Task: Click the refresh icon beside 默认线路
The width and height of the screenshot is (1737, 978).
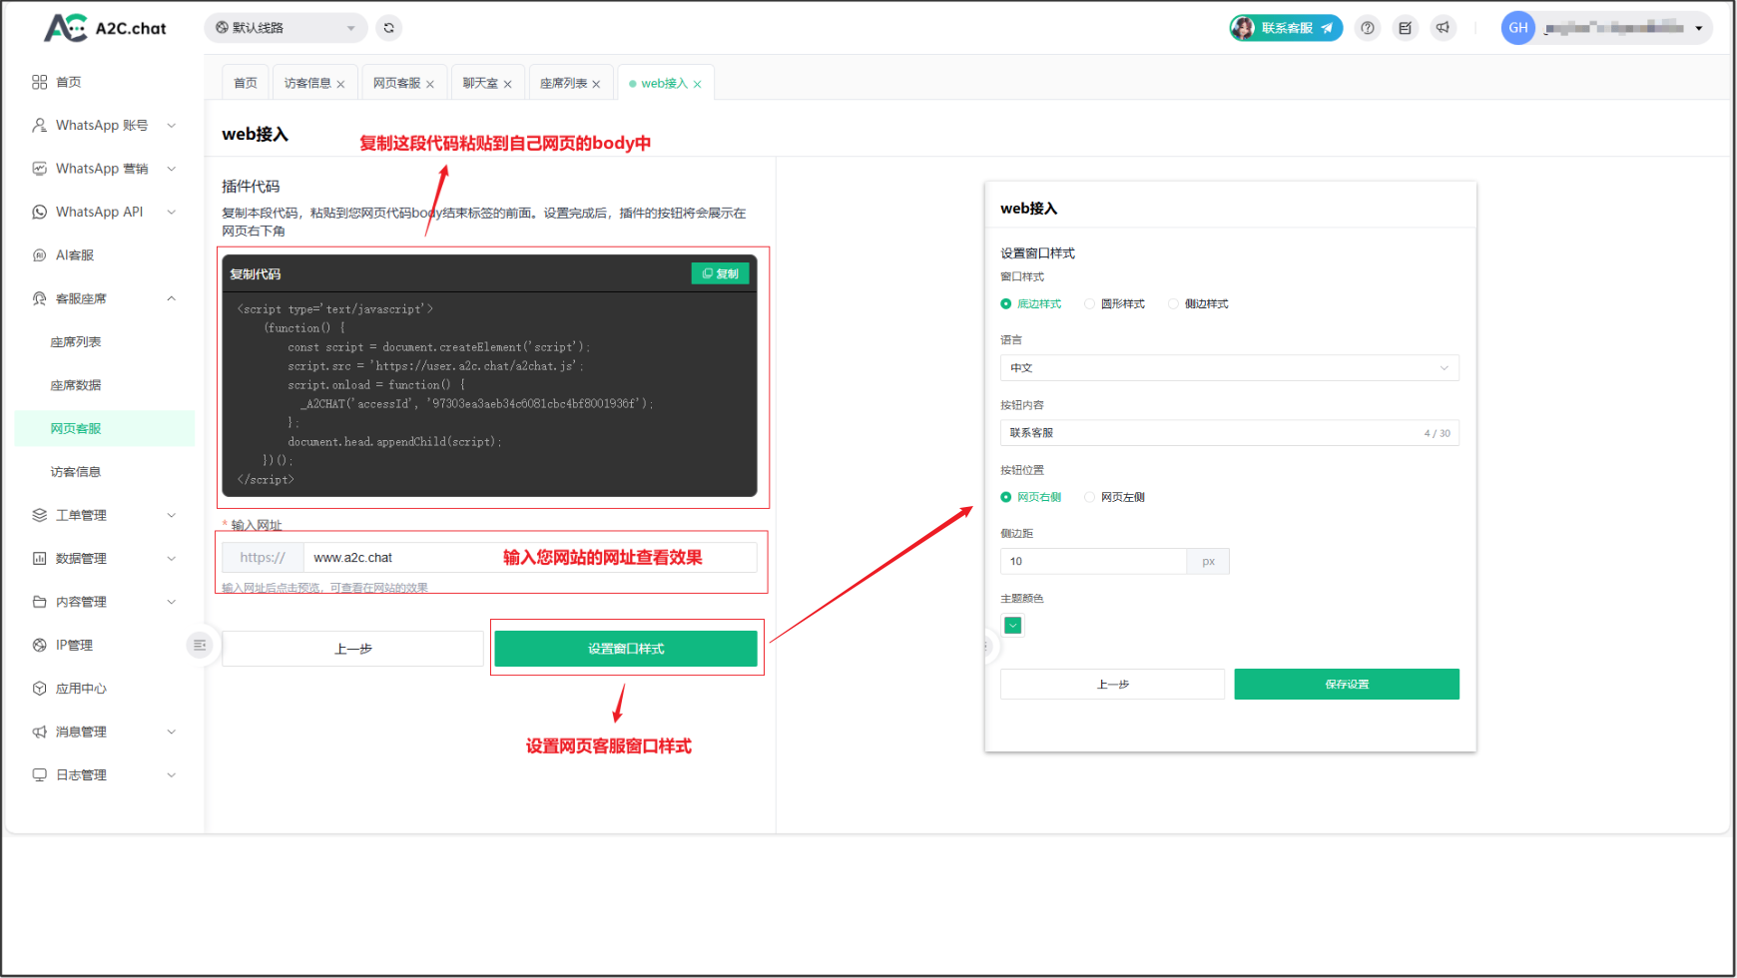Action: pos(389,28)
